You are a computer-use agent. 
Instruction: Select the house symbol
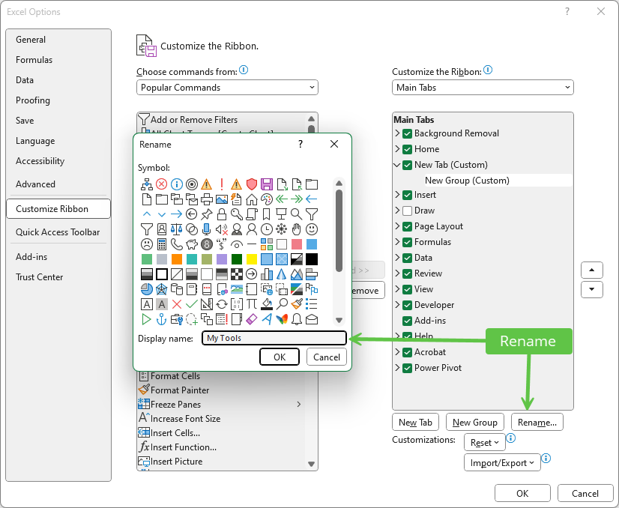click(252, 199)
